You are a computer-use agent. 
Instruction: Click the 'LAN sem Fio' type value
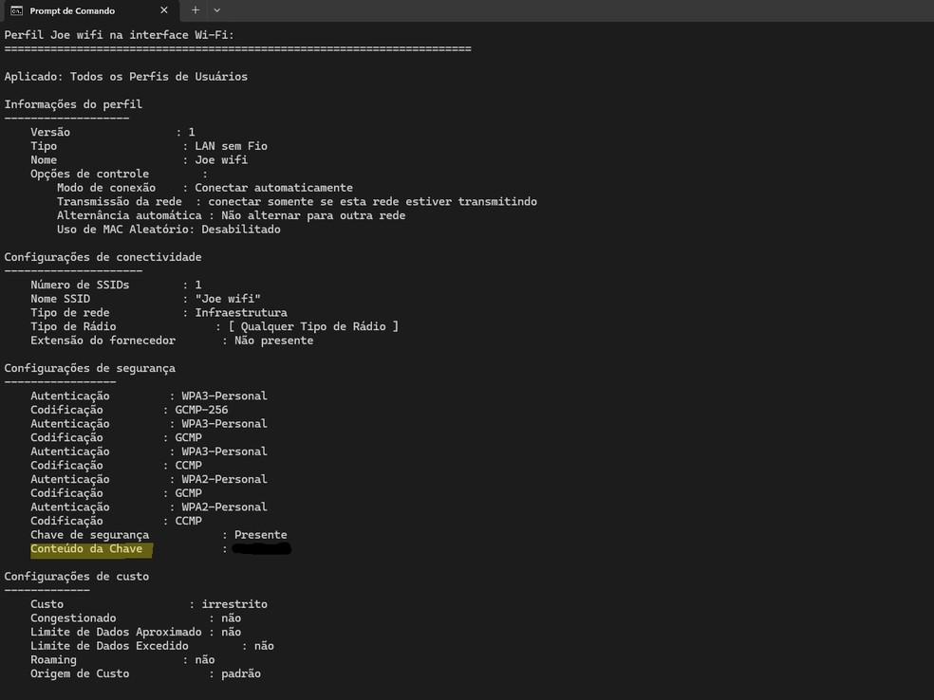click(231, 146)
